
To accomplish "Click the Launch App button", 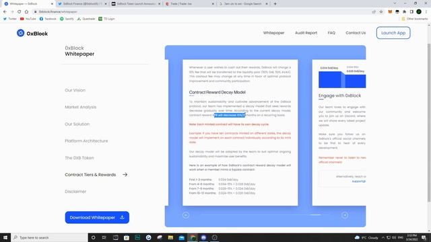I will coord(393,33).
